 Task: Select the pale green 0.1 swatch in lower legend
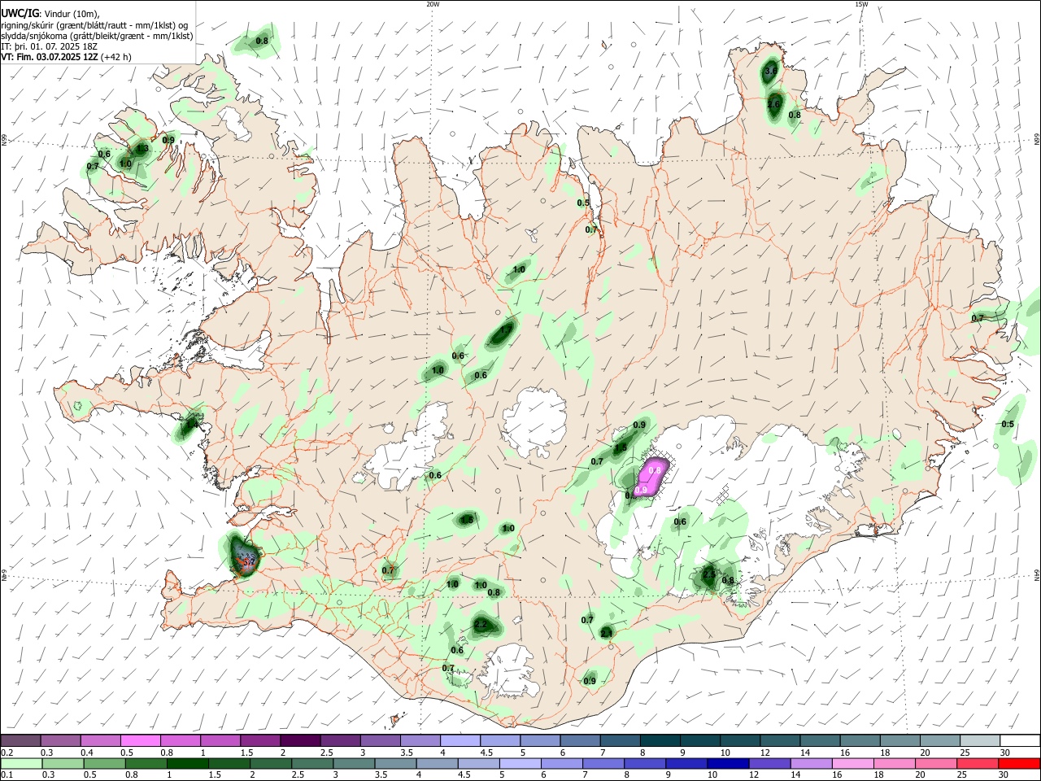tap(22, 763)
